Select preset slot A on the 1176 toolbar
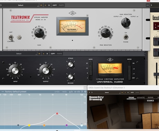Image resolution: width=159 pixels, height=131 pixels. [x=44, y=54]
